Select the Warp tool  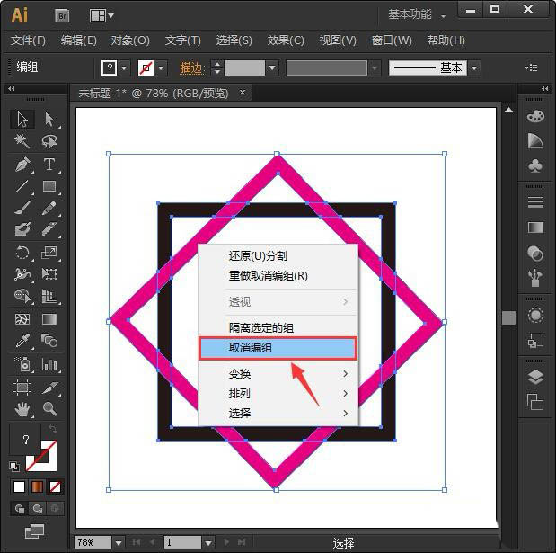point(22,274)
